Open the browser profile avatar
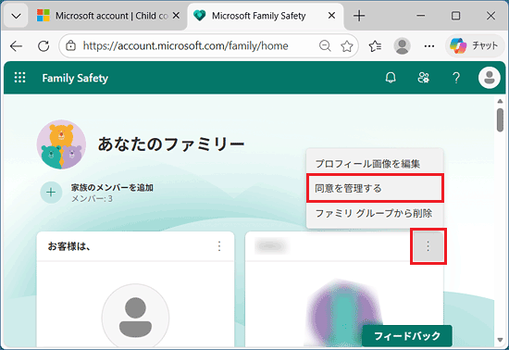 point(402,46)
